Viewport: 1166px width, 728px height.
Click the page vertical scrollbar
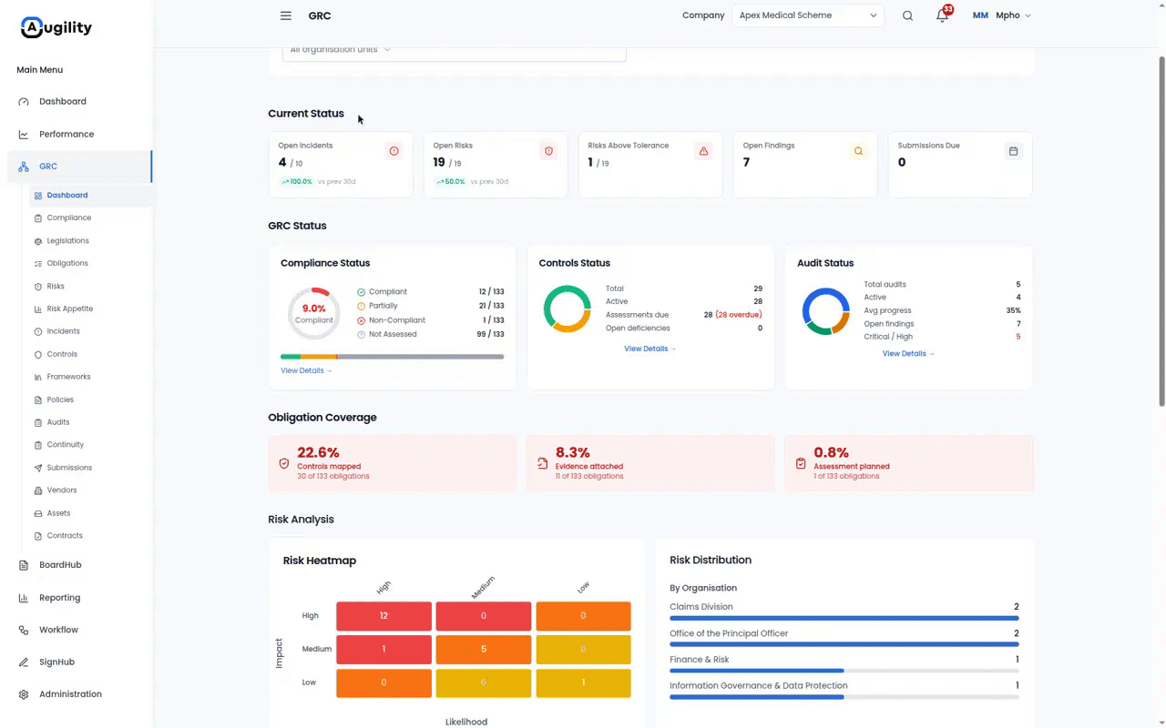1161,232
